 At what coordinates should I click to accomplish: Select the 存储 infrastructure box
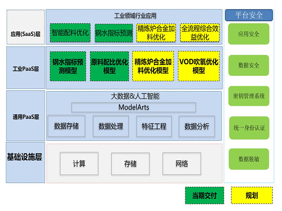[x=130, y=164]
